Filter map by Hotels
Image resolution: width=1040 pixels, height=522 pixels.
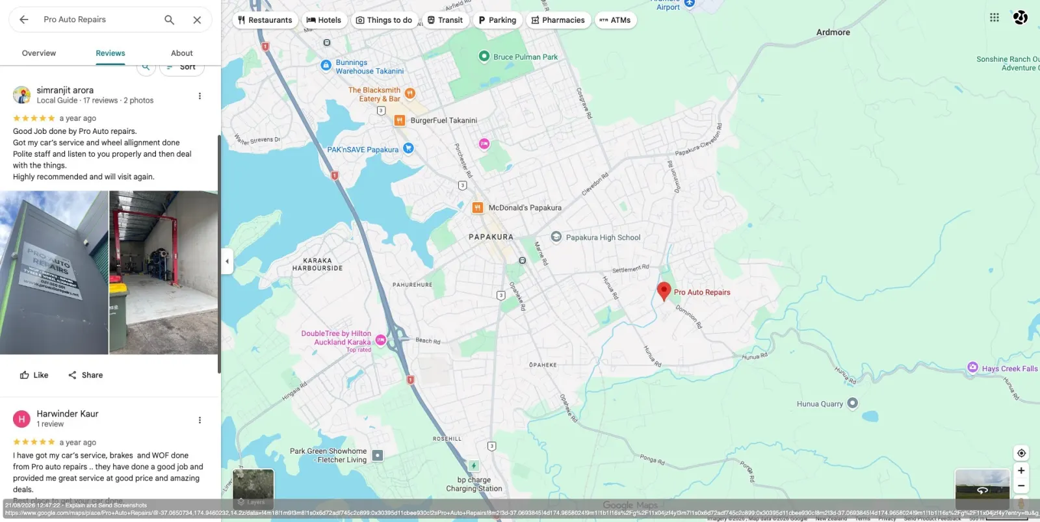324,20
